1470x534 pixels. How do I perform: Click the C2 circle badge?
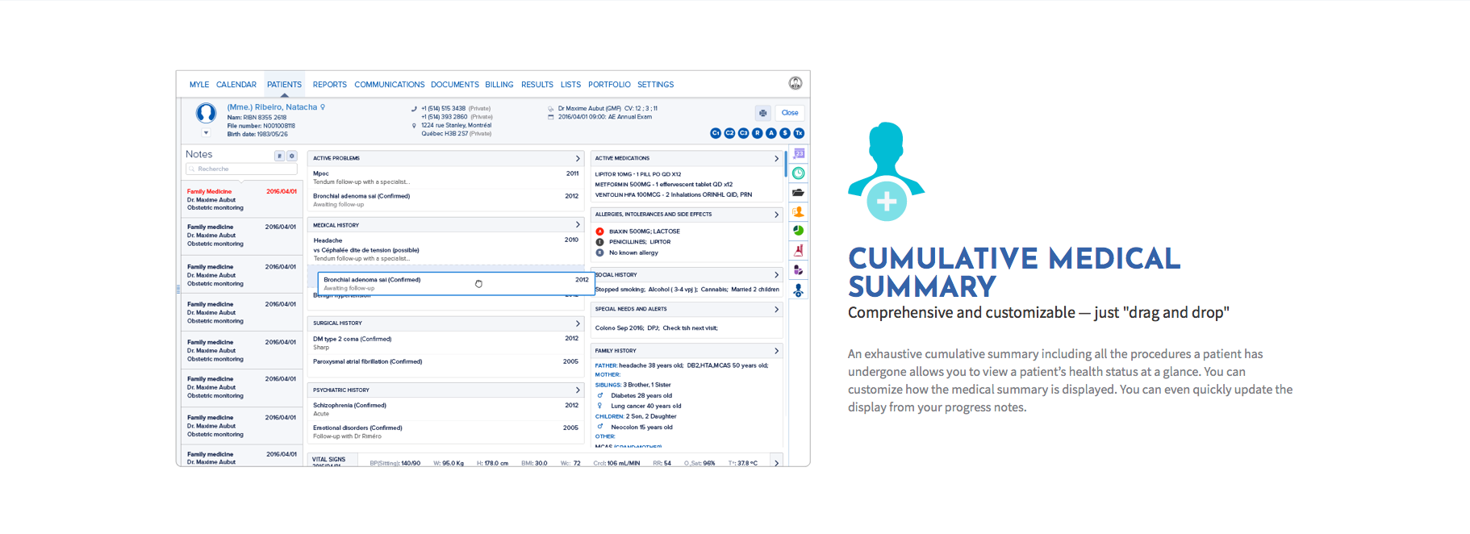[729, 133]
